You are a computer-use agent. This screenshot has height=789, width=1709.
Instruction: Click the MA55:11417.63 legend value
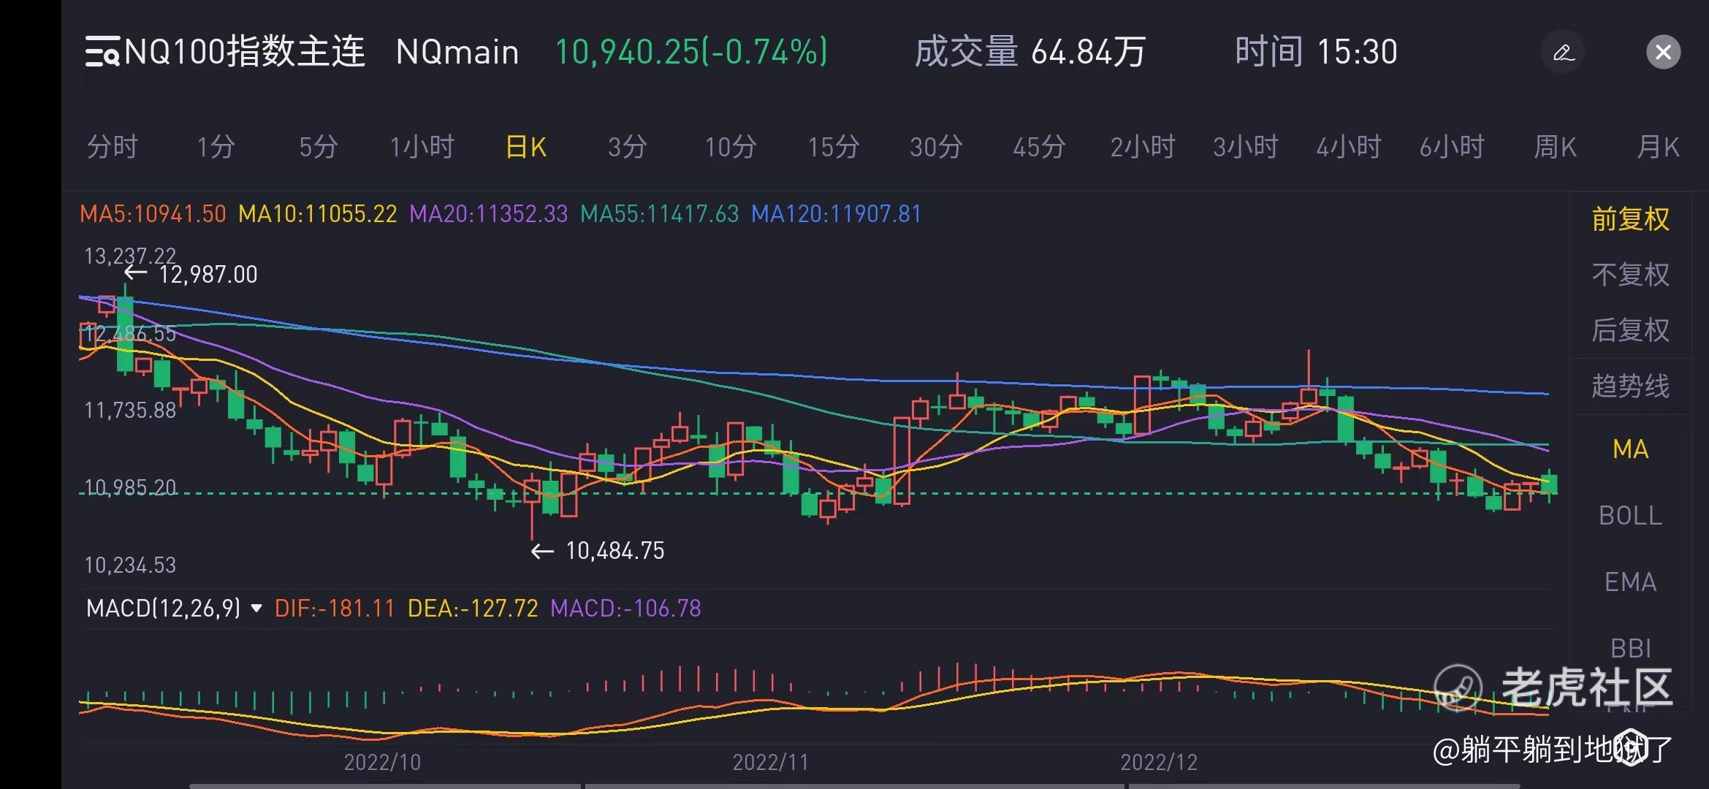point(659,214)
